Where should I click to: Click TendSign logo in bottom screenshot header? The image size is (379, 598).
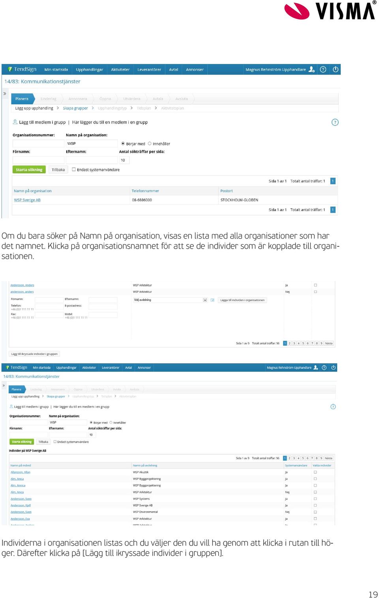(x=17, y=367)
